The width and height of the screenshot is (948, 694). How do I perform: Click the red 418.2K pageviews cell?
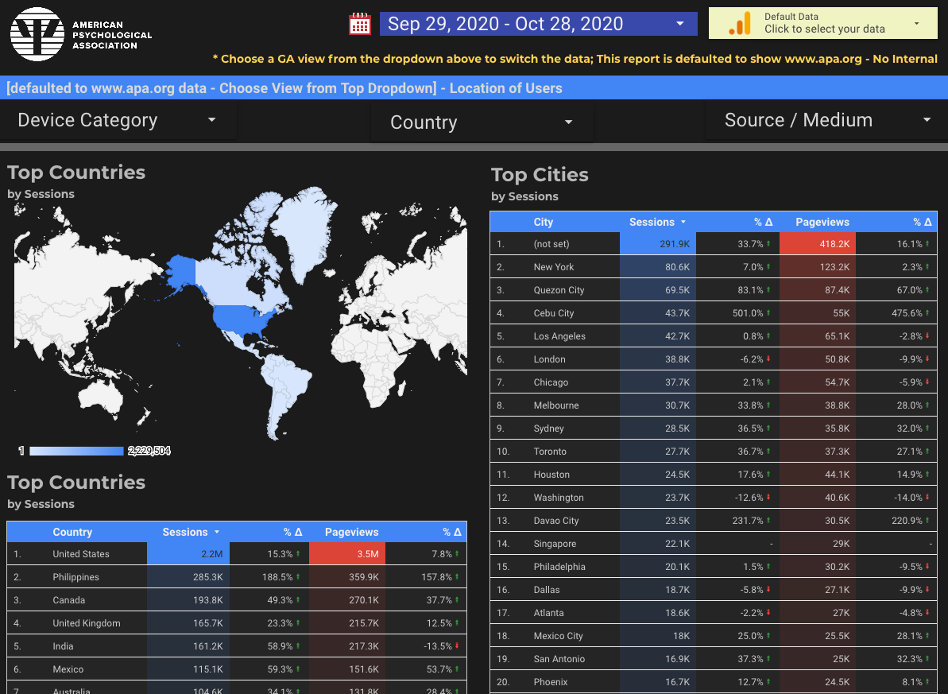click(818, 244)
